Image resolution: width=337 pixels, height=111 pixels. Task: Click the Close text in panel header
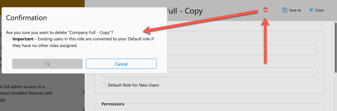tap(319, 10)
